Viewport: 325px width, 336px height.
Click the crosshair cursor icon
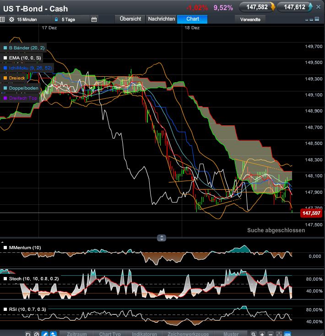pos(279,334)
